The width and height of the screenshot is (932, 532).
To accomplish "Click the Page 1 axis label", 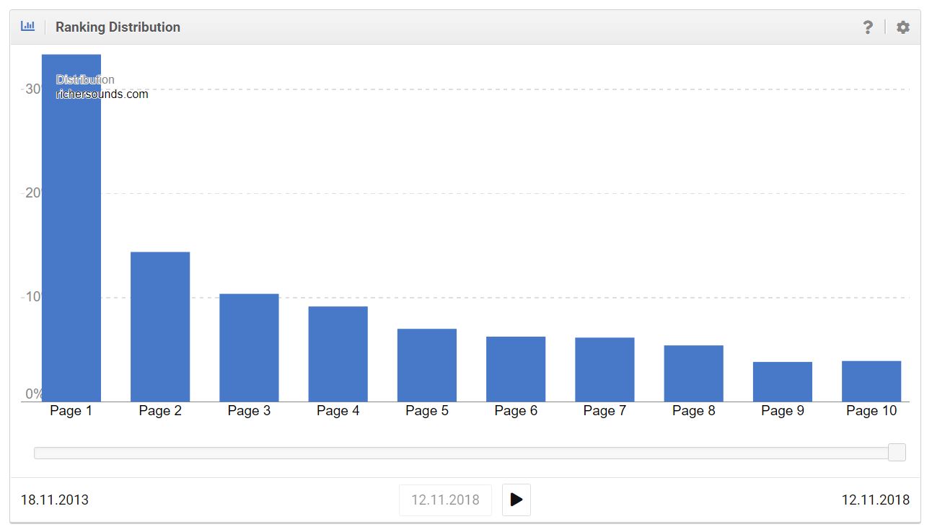I will coord(71,411).
